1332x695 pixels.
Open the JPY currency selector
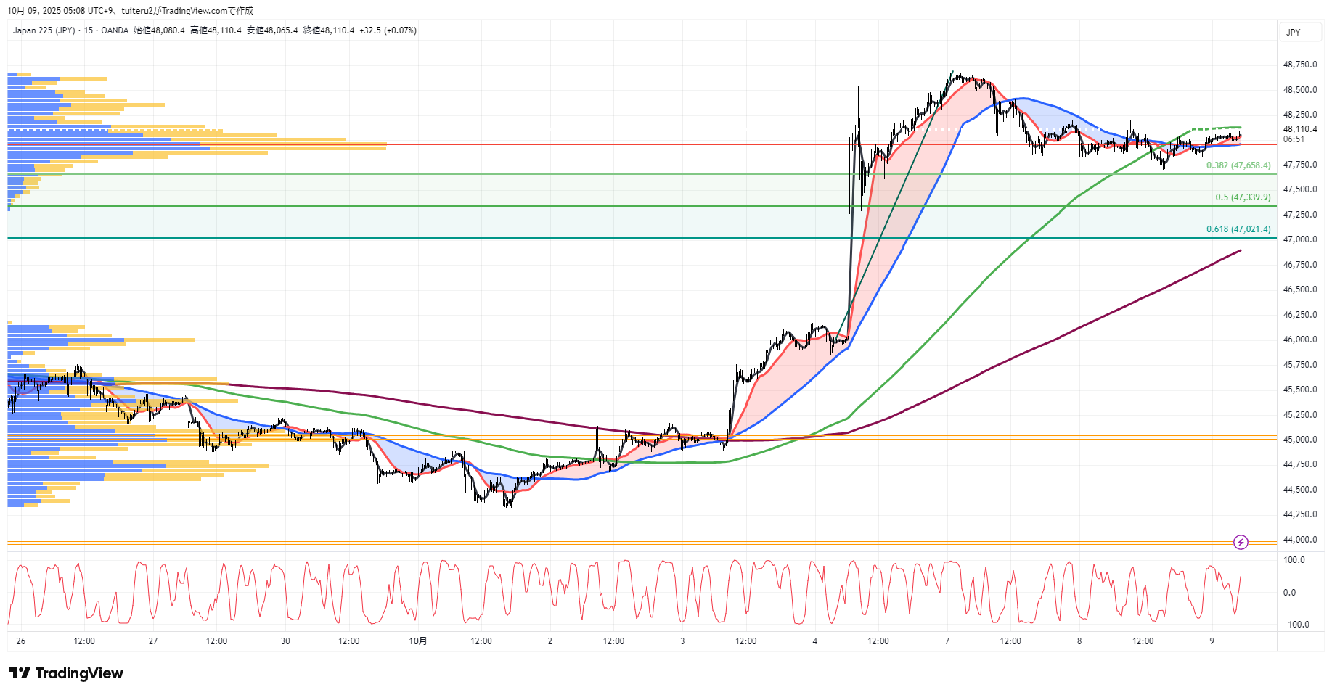pos(1293,33)
